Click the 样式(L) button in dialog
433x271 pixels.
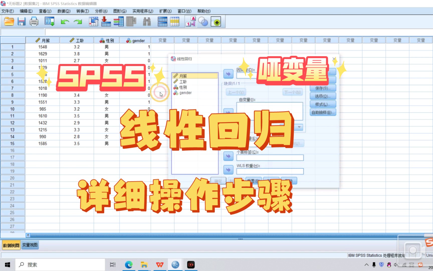point(323,104)
